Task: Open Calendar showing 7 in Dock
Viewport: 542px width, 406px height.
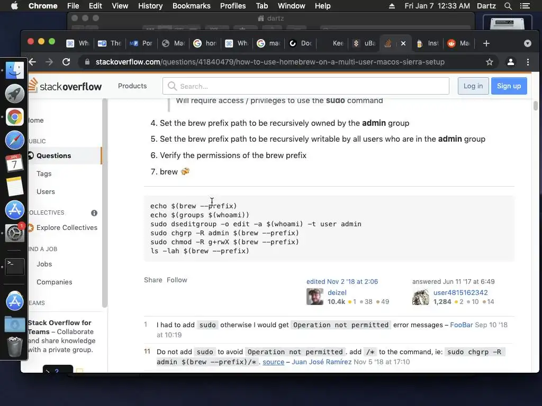Action: [14, 163]
